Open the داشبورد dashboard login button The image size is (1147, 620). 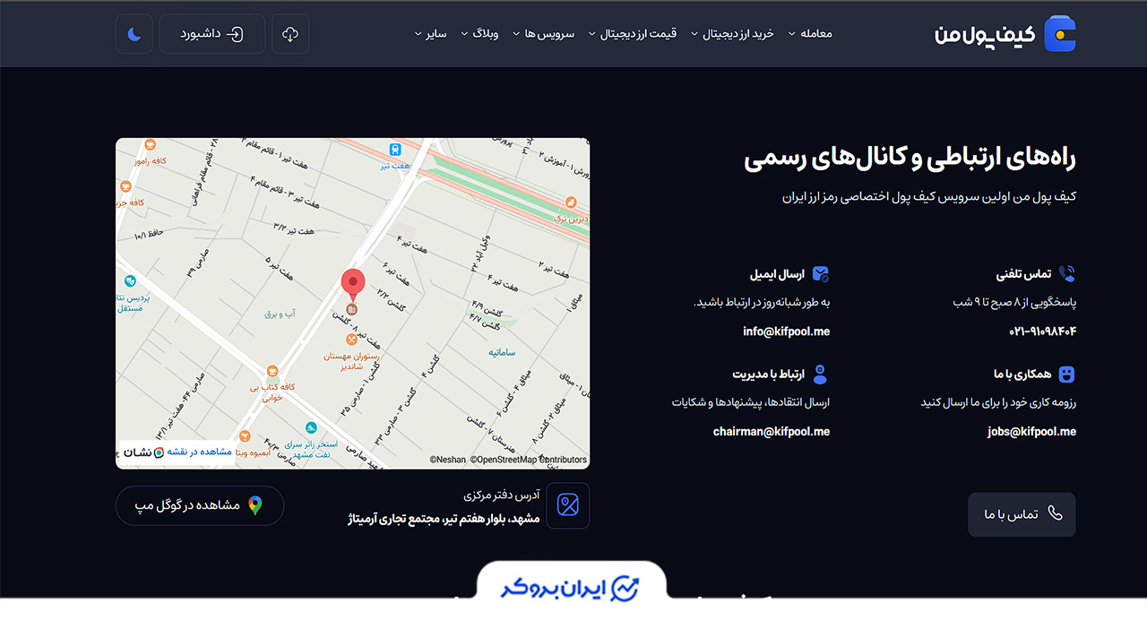pos(212,34)
